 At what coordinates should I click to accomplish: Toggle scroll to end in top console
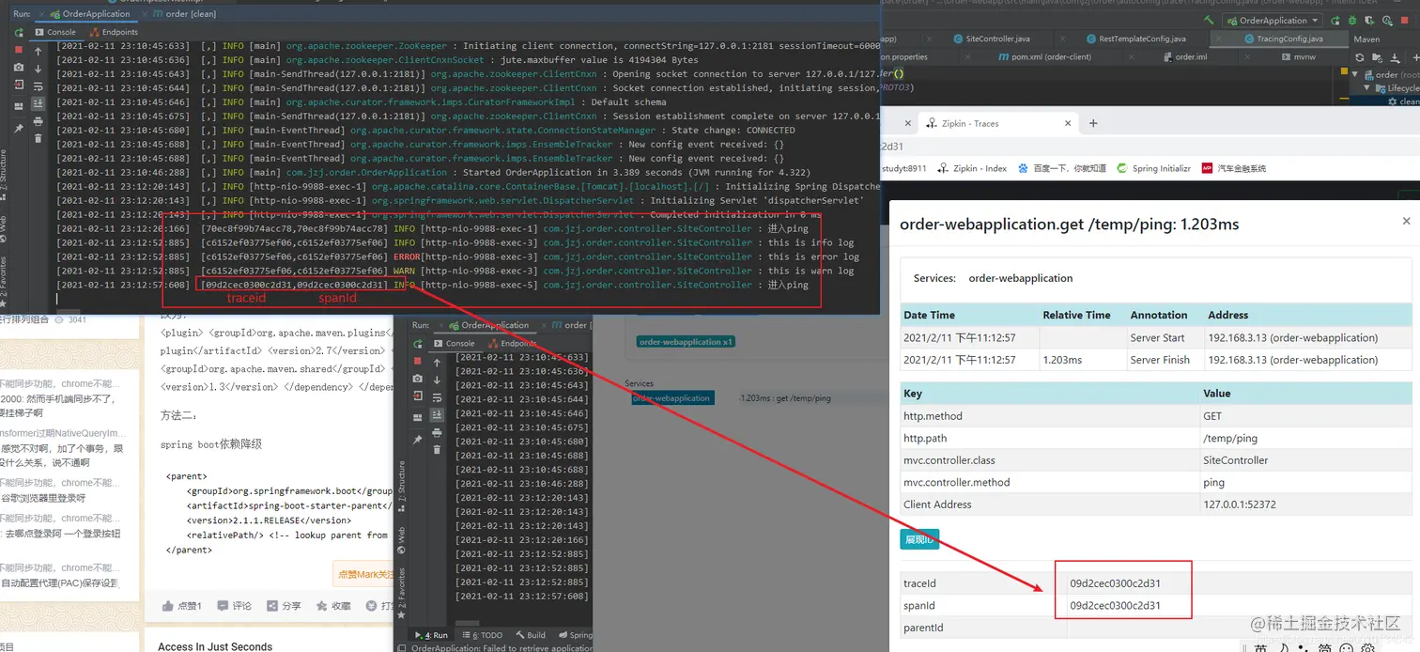coord(38,103)
